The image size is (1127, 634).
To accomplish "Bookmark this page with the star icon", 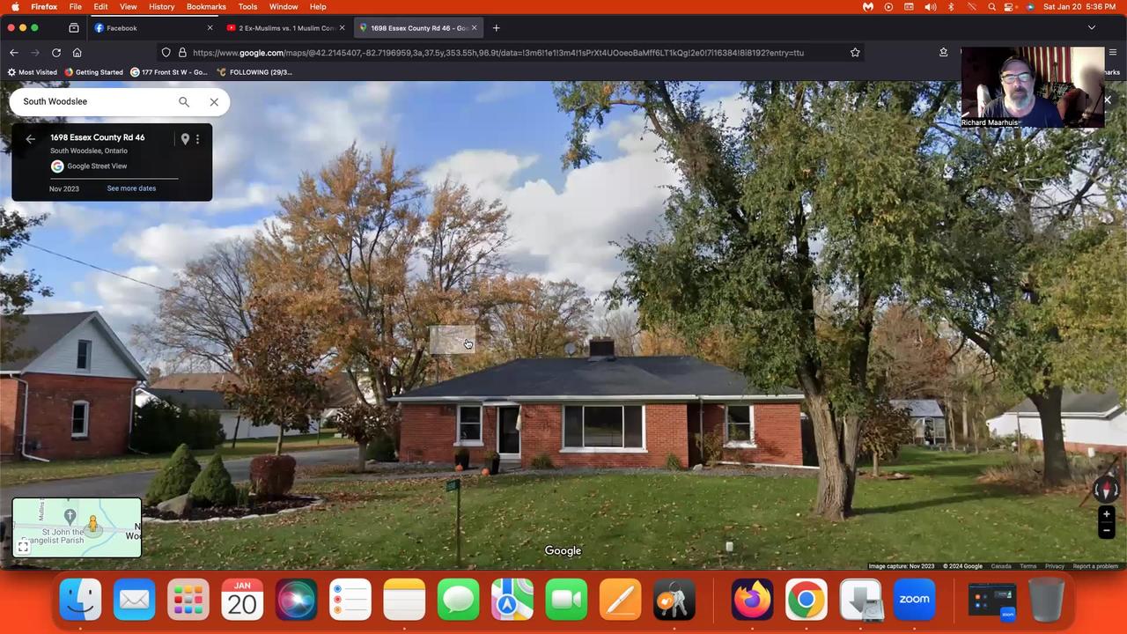I will (855, 53).
